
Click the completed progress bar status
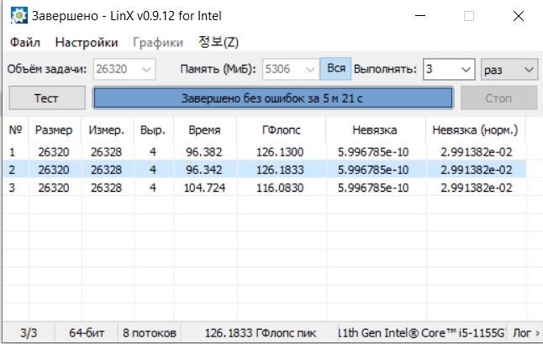coord(272,98)
